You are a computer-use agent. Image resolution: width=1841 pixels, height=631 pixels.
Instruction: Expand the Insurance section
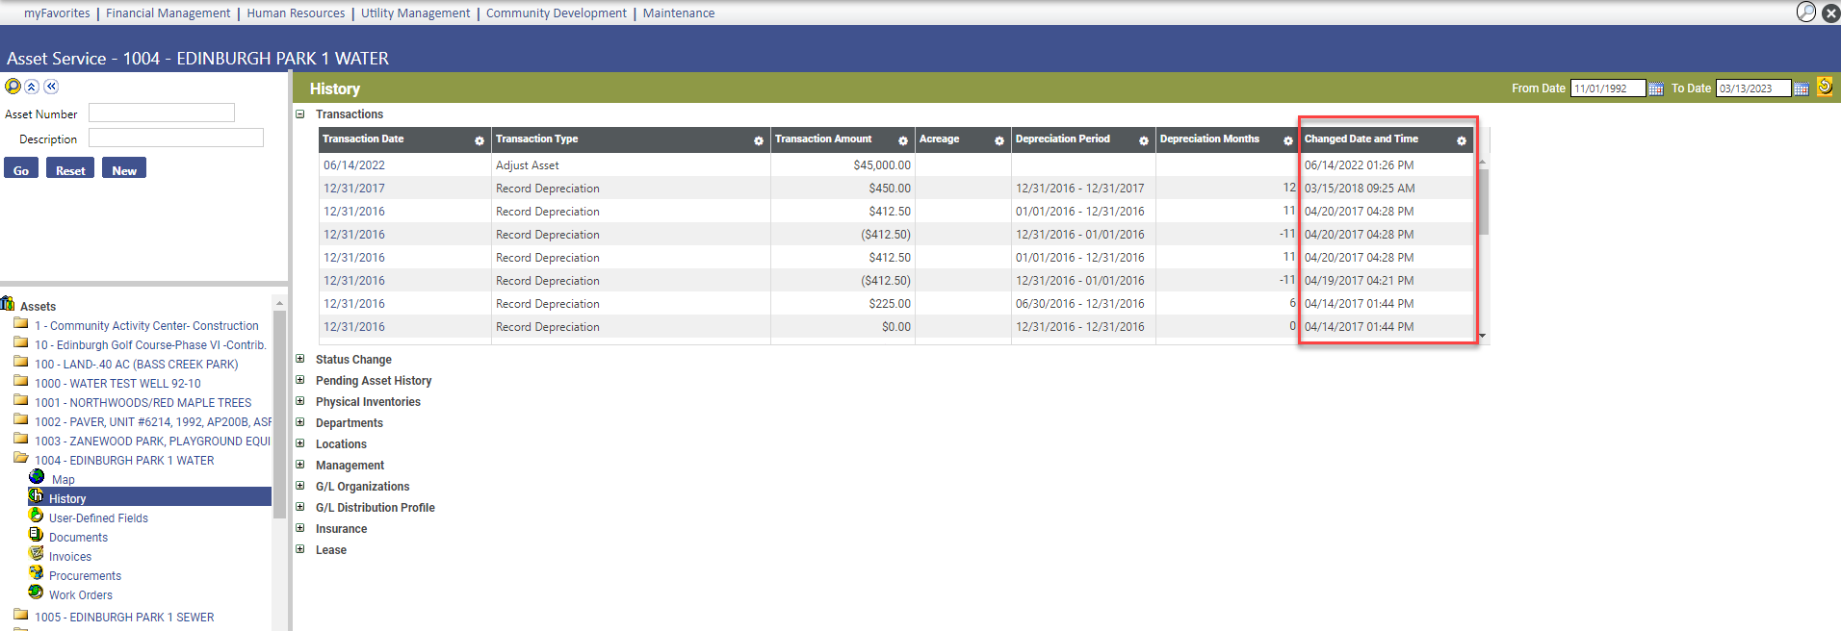click(x=300, y=528)
